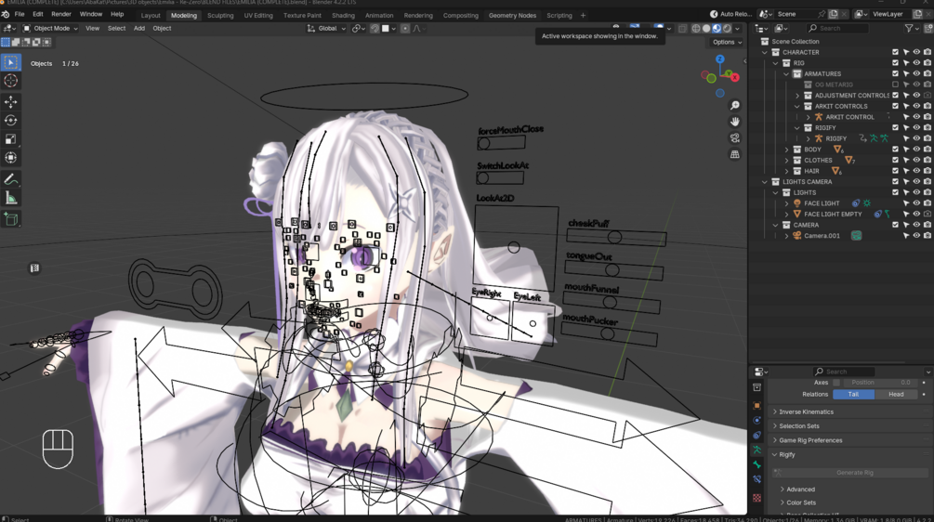
Task: Click the pan view hand icon
Action: [x=735, y=122]
